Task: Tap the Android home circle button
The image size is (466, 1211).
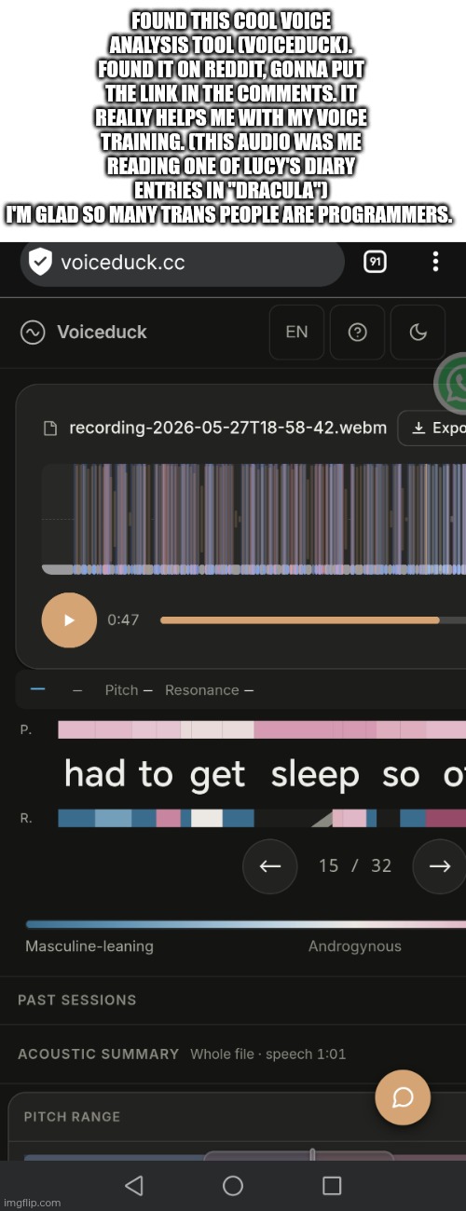Action: click(233, 1185)
